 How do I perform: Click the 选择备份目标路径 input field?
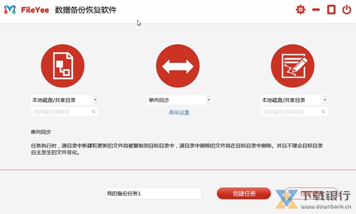294,112
